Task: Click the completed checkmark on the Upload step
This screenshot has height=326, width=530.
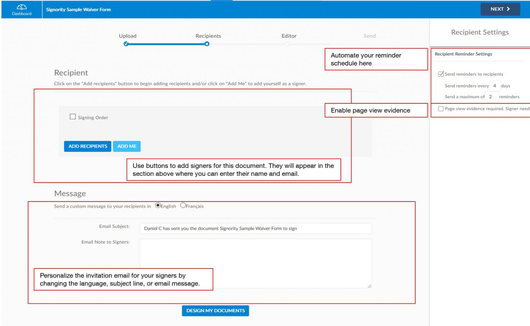Action: (x=126, y=44)
